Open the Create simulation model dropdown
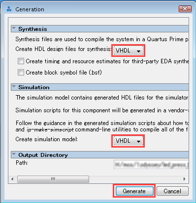 click(x=128, y=141)
